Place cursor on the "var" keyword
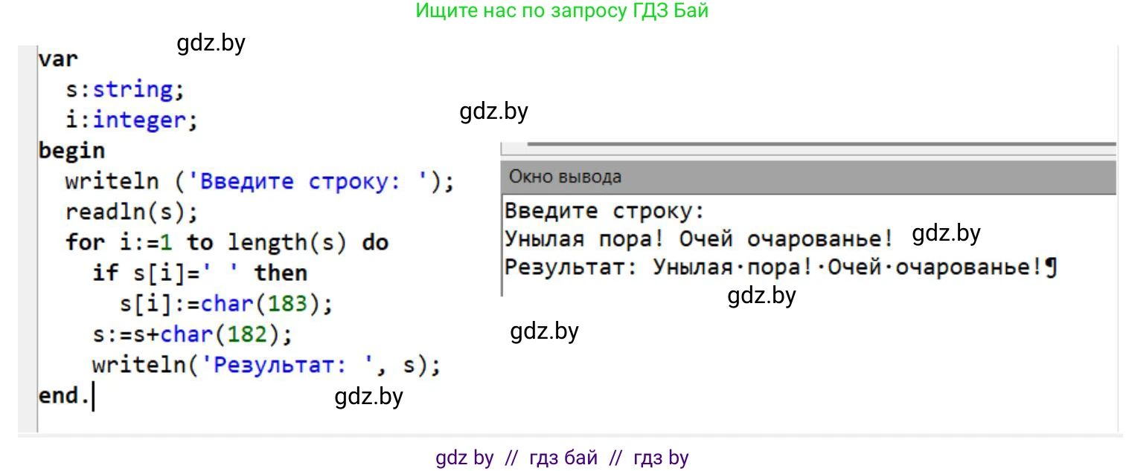Viewport: 1126px width, 471px height. (58, 59)
